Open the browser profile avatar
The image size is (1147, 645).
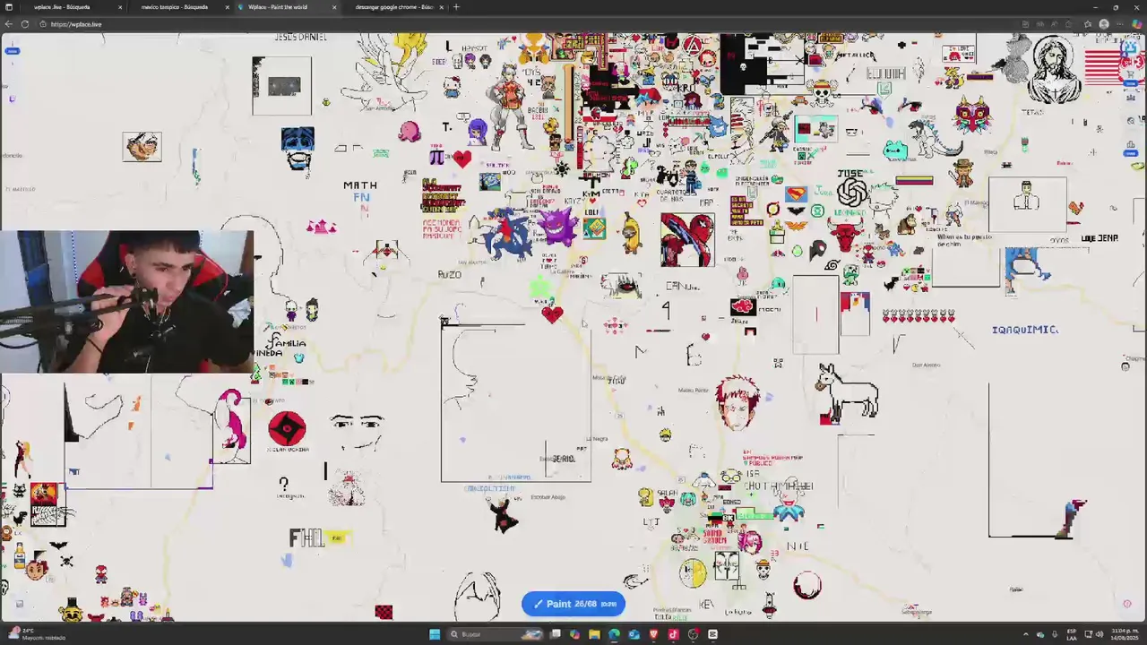(x=1104, y=24)
